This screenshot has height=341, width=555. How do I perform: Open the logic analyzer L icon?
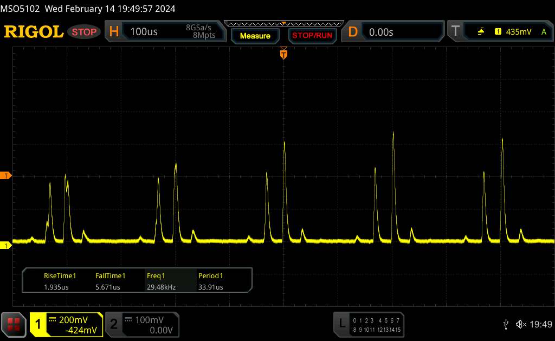pyautogui.click(x=342, y=323)
